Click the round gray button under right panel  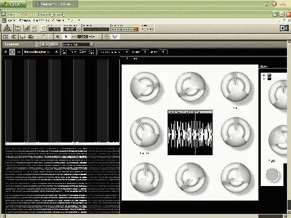272,174
